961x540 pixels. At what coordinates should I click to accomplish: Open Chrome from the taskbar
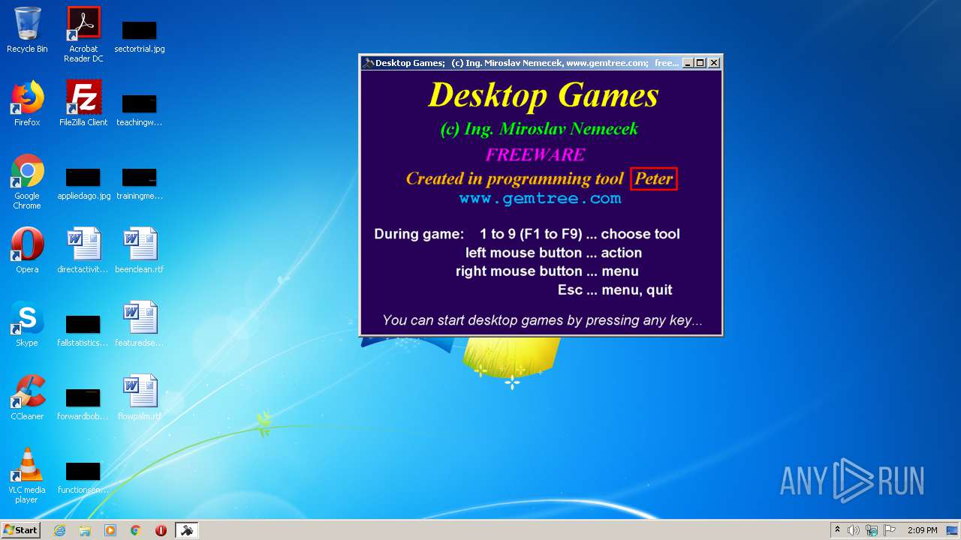coord(136,530)
